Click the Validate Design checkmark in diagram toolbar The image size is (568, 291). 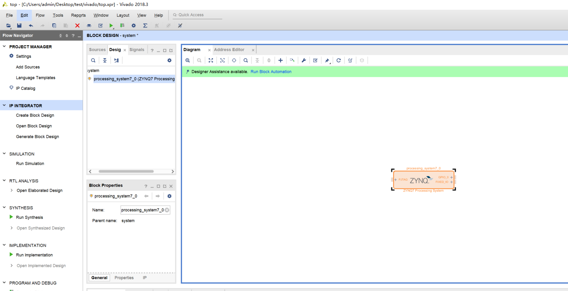pyautogui.click(x=315, y=60)
